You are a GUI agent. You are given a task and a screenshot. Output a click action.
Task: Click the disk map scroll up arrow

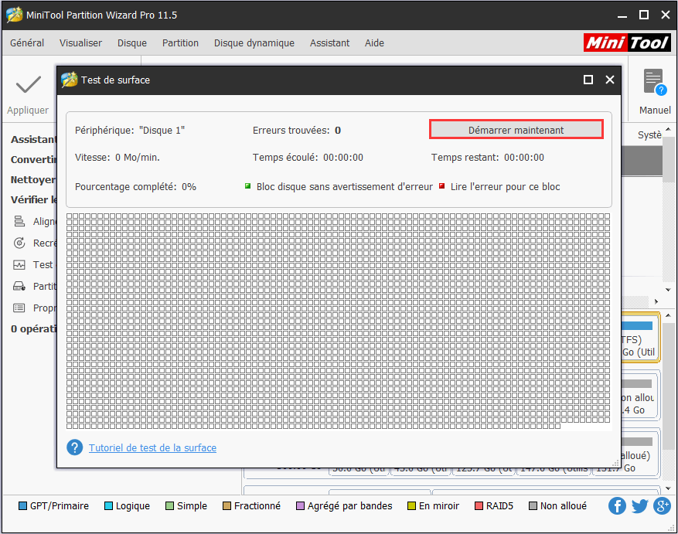669,315
